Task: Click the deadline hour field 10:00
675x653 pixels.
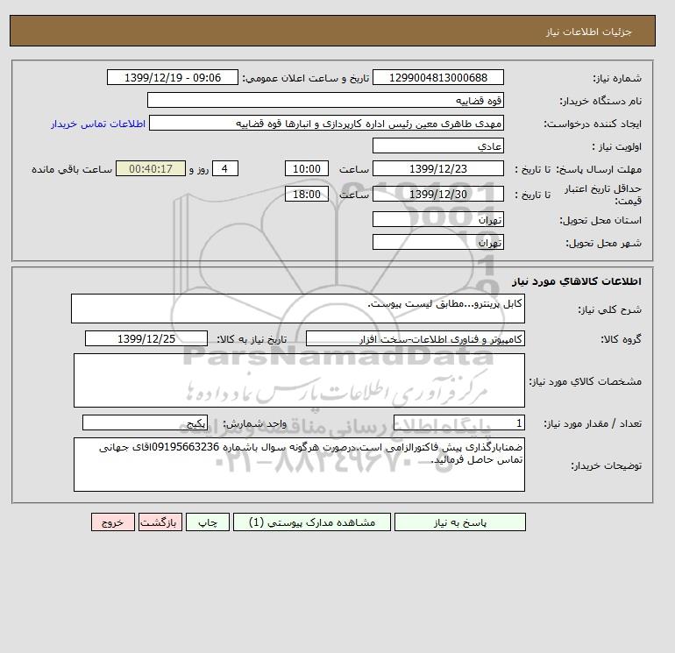Action: [307, 169]
